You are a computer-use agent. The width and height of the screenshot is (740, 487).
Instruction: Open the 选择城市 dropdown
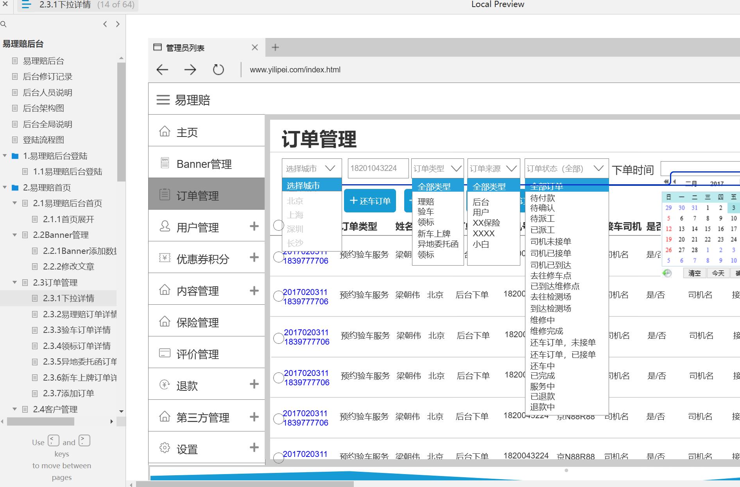(x=312, y=169)
